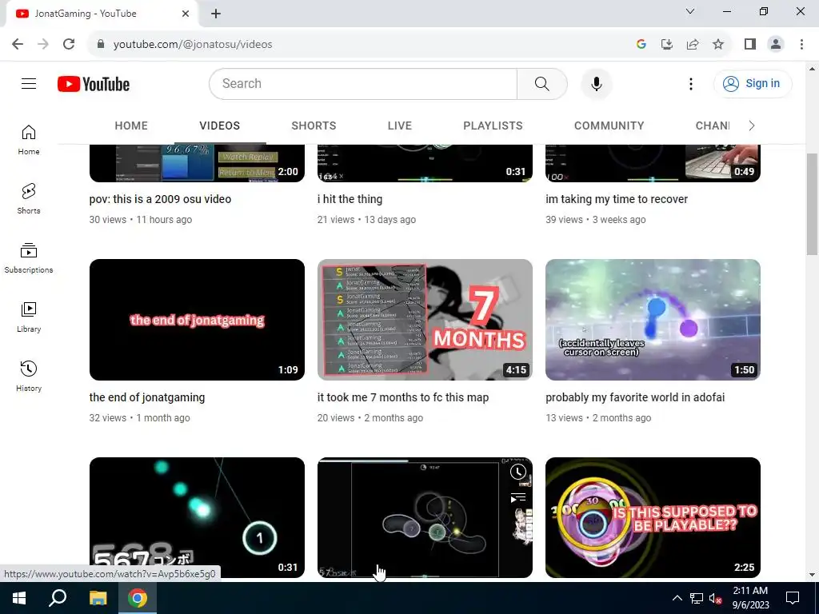Open 'the end of jonatgaming' video title

147,397
